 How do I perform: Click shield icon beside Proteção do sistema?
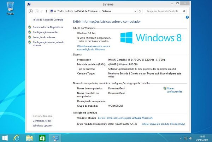click(30, 37)
